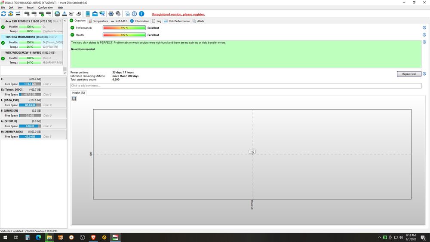Switch to the Disk Performance tab
This screenshot has width=430, height=242.
(x=177, y=21)
